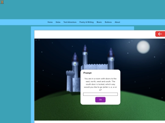Open the About page
165x123 pixels.
[117, 22]
